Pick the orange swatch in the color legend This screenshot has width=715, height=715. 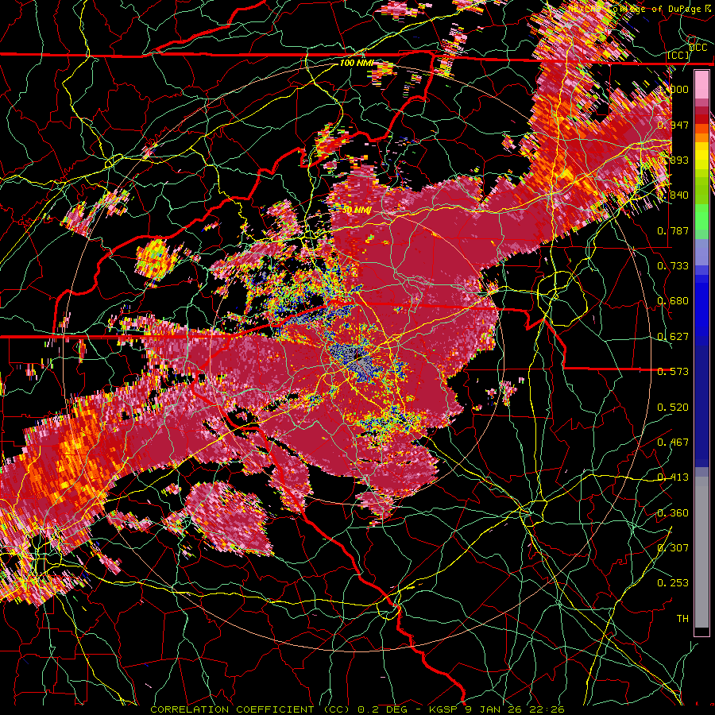pyautogui.click(x=701, y=137)
